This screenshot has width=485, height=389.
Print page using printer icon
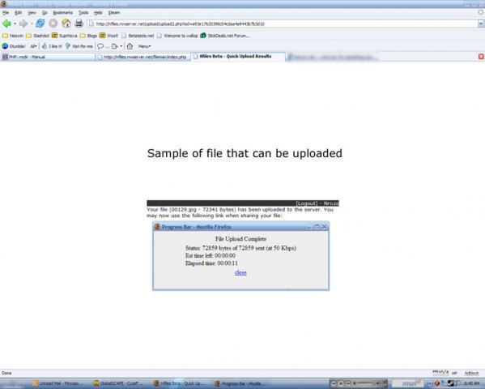pos(79,24)
